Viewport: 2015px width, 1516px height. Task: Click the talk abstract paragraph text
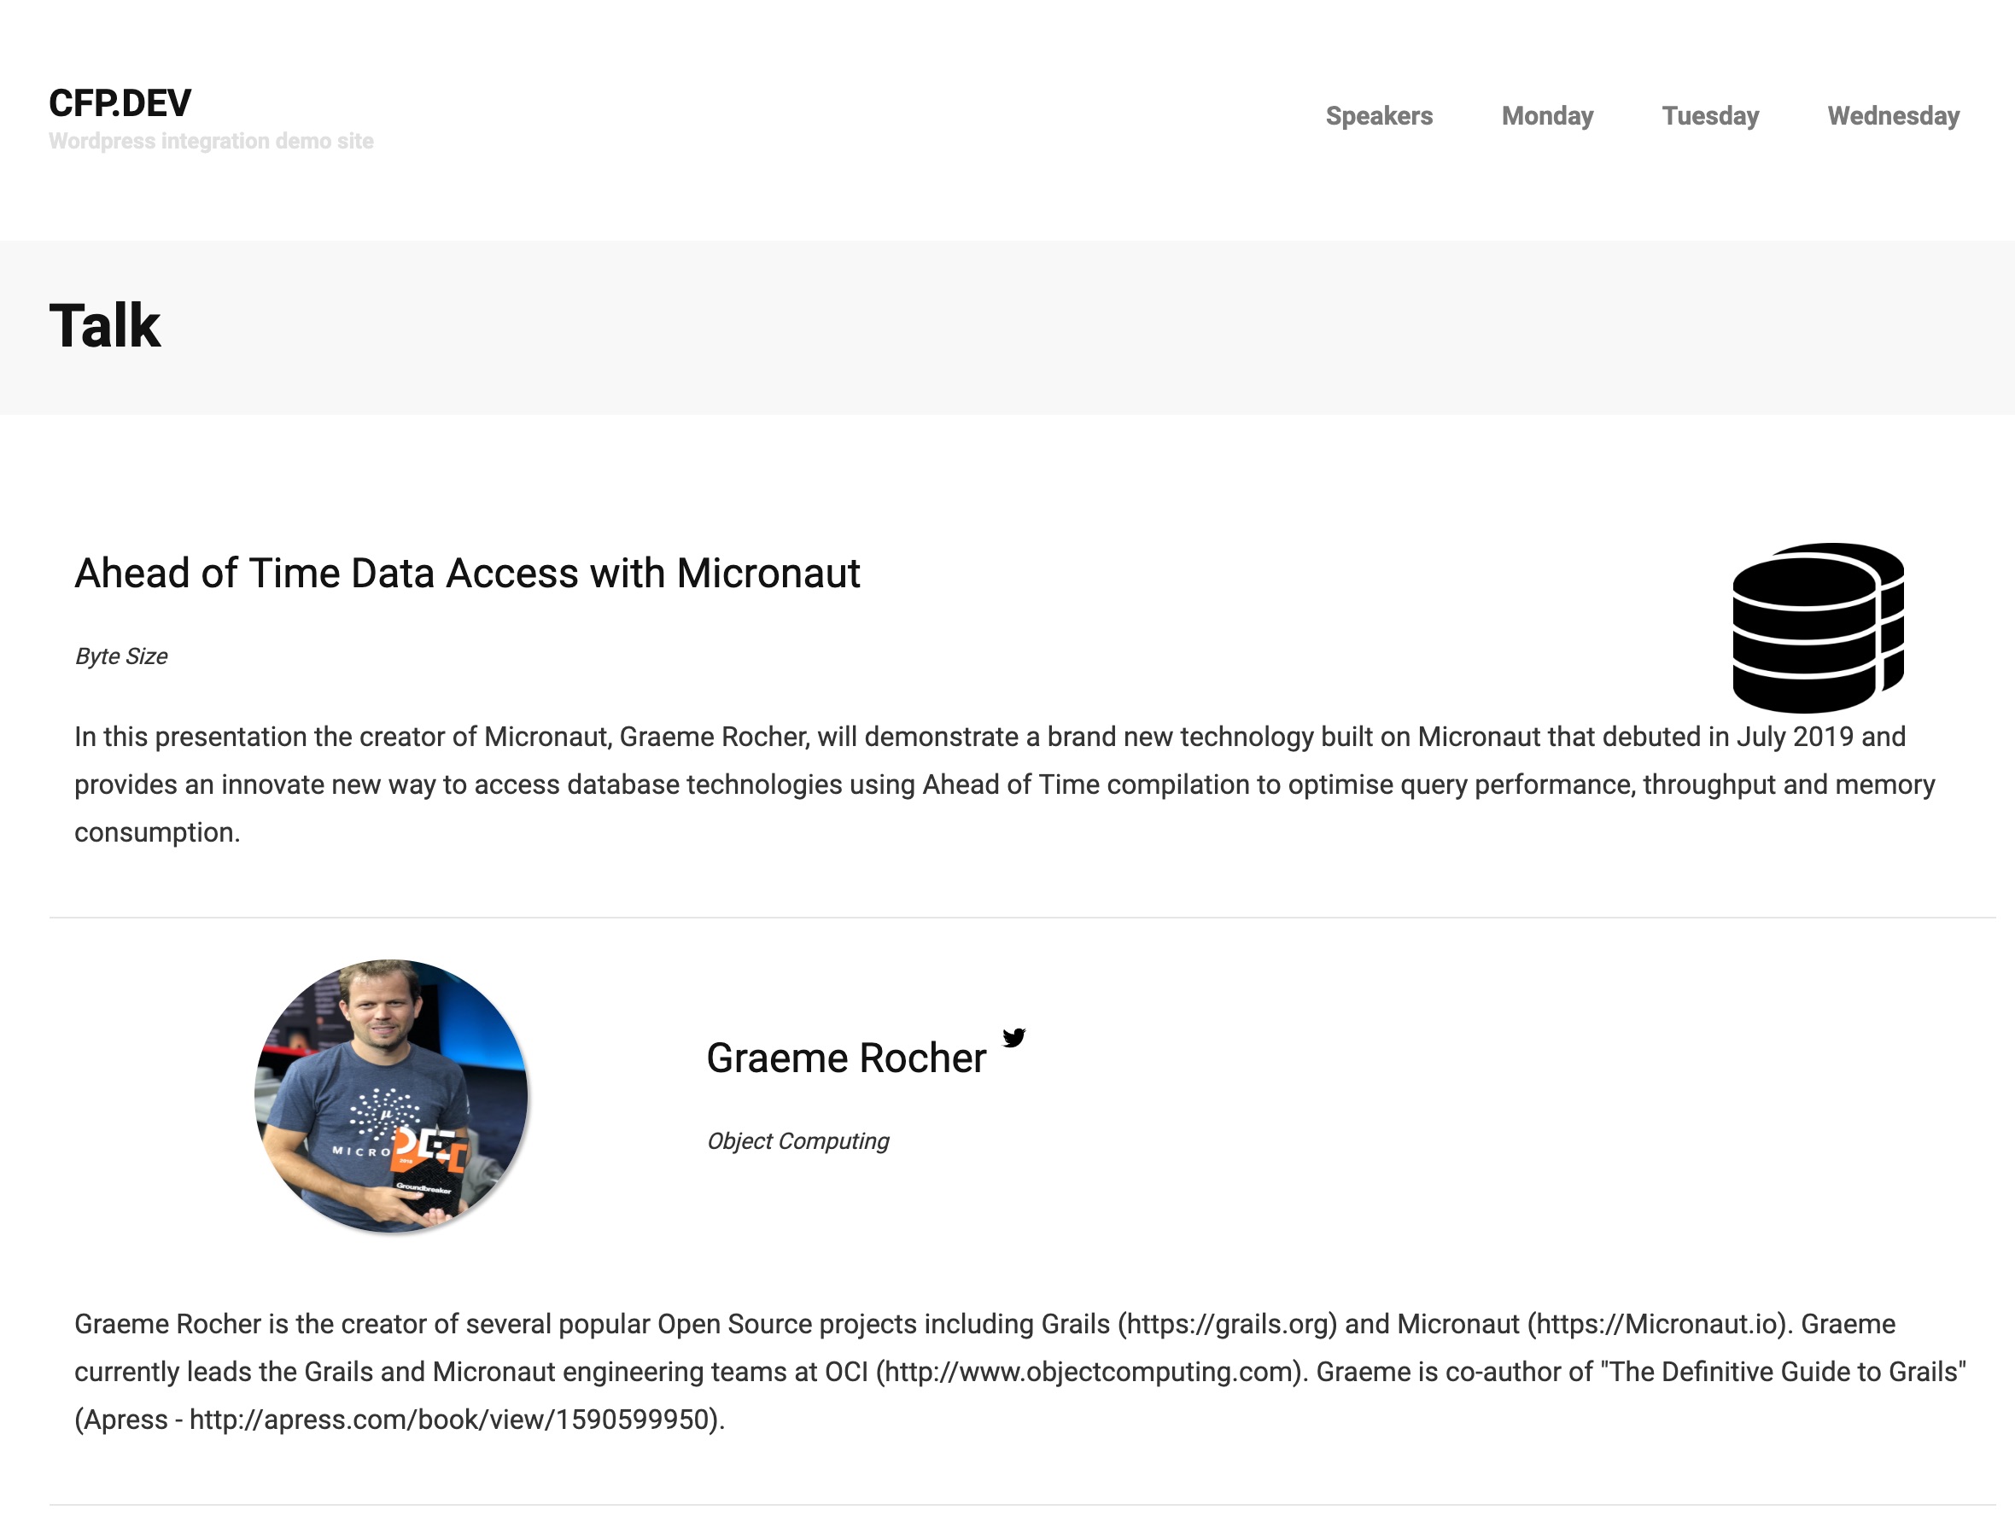tap(1005, 784)
